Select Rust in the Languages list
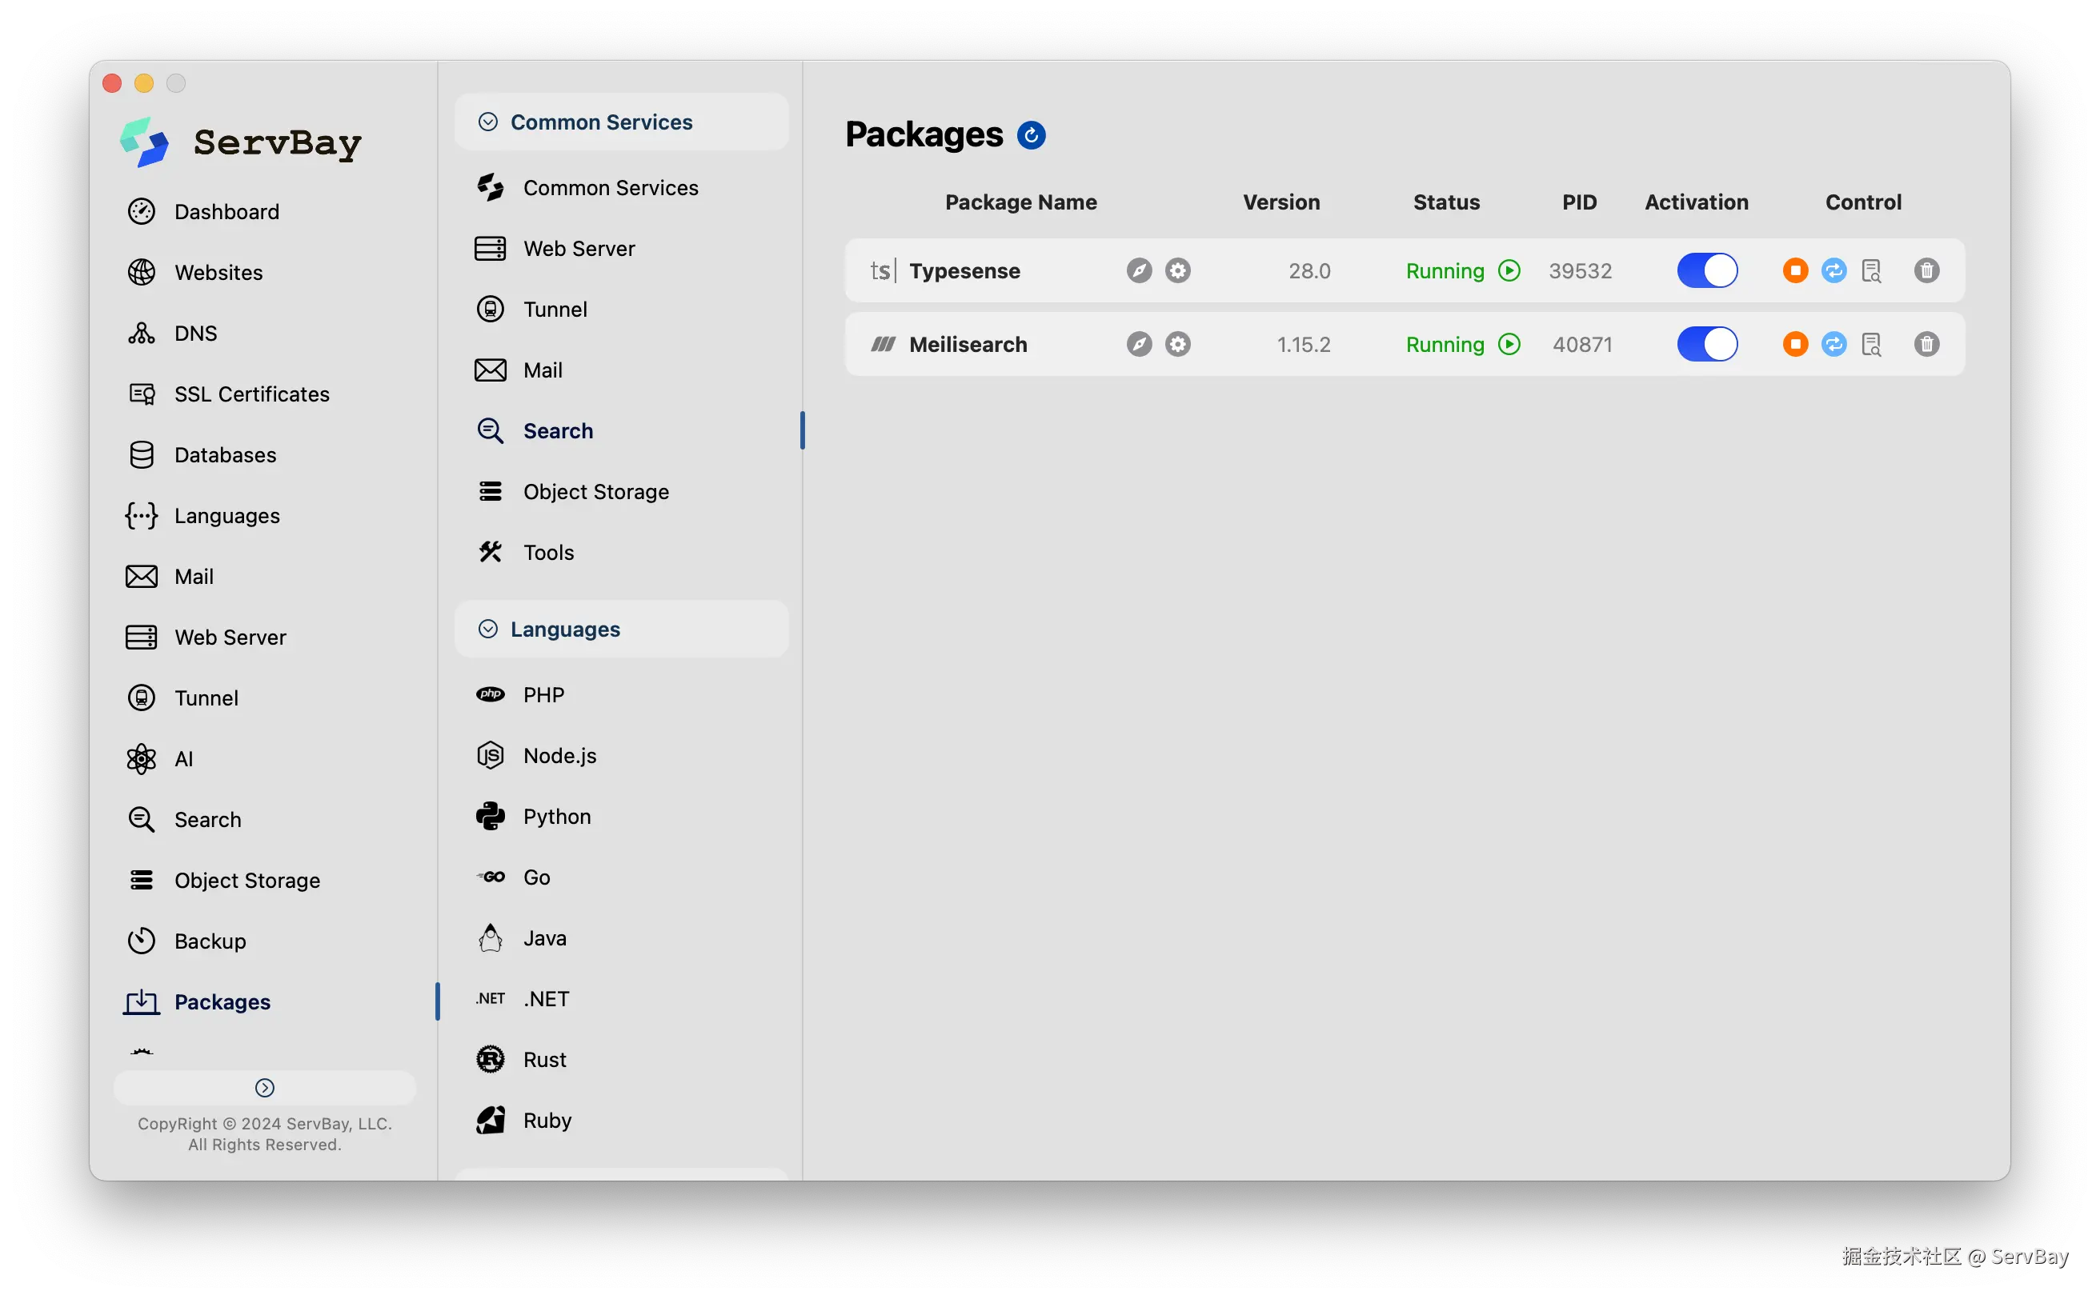 click(543, 1059)
